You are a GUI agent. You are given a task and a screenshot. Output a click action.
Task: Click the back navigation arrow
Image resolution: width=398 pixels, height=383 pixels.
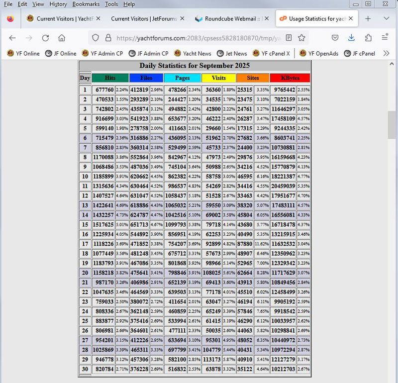pos(12,38)
